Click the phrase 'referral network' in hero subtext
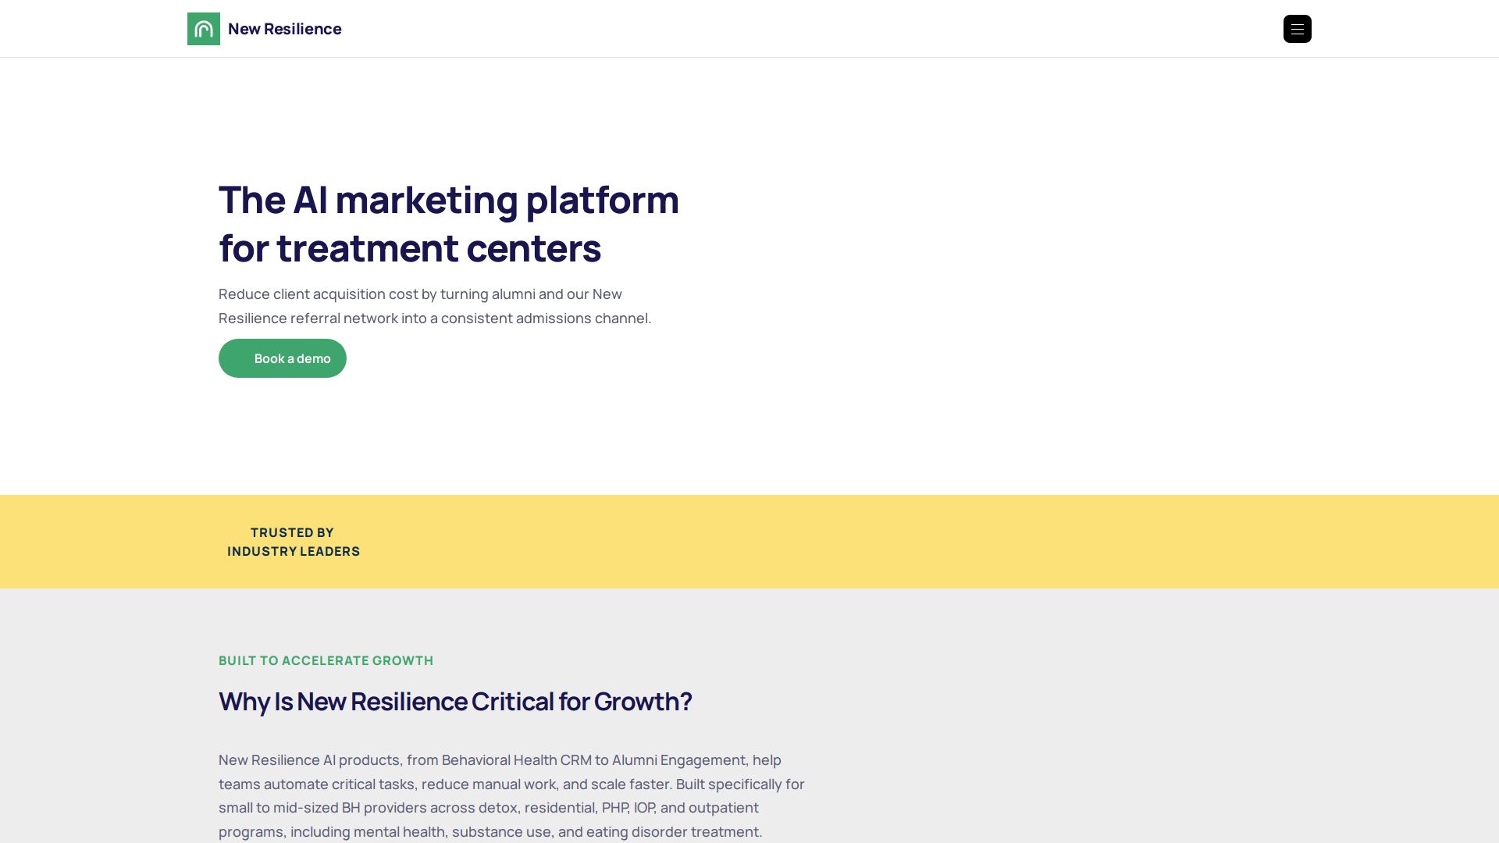 [x=344, y=318]
